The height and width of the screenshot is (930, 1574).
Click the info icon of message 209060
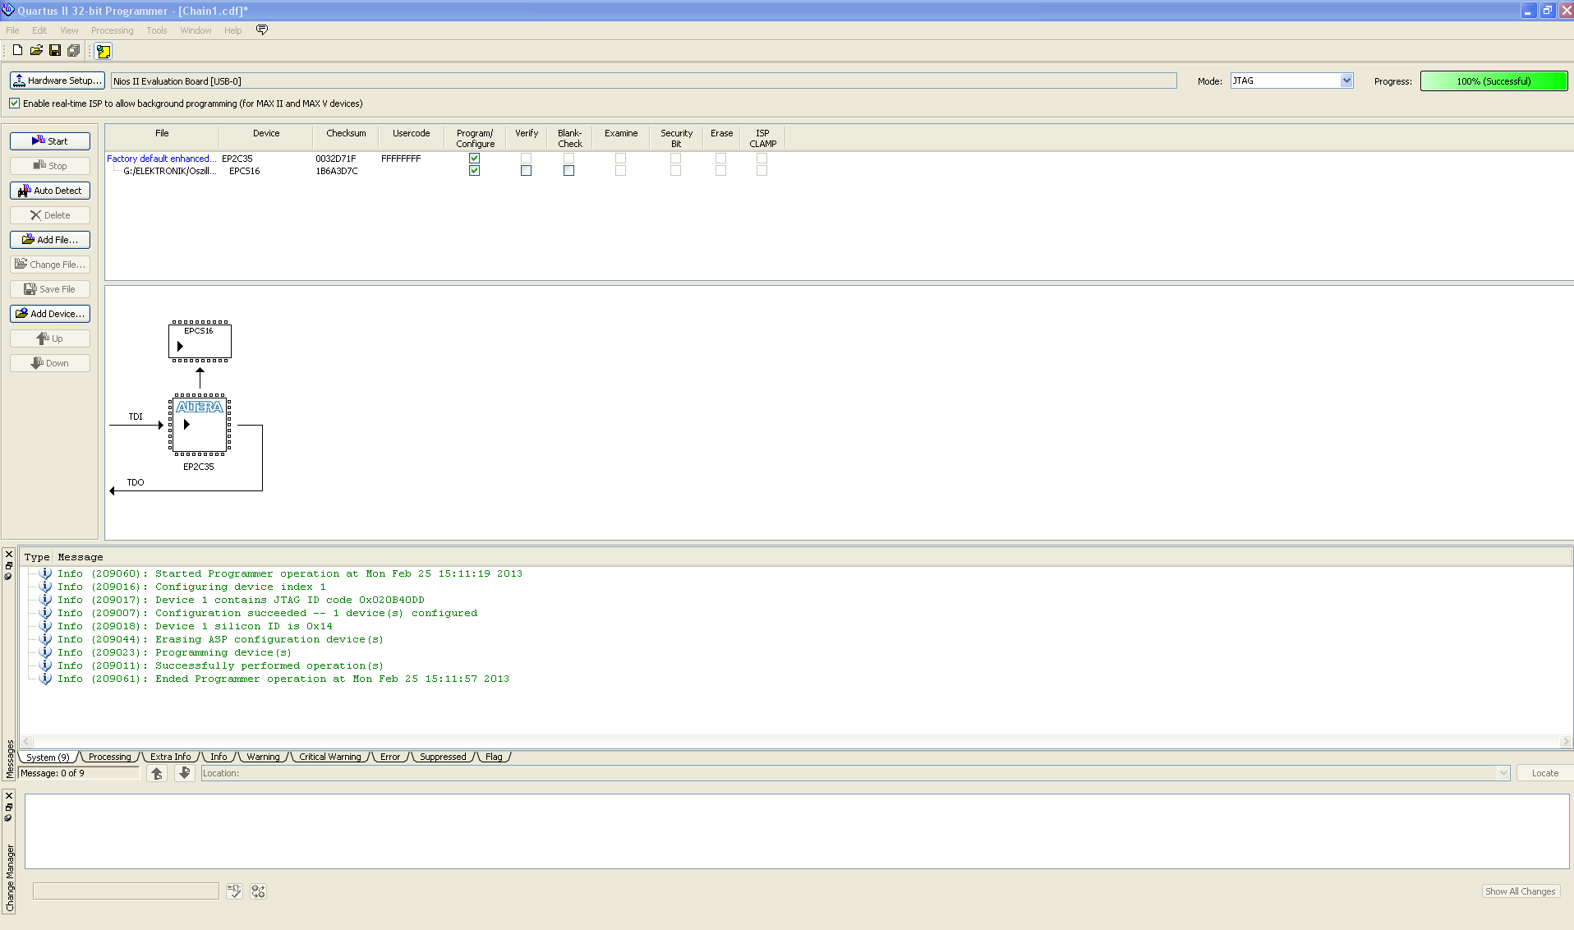tap(46, 573)
